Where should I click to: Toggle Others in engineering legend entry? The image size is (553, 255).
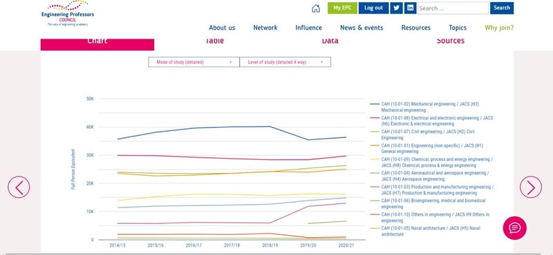pyautogui.click(x=429, y=217)
